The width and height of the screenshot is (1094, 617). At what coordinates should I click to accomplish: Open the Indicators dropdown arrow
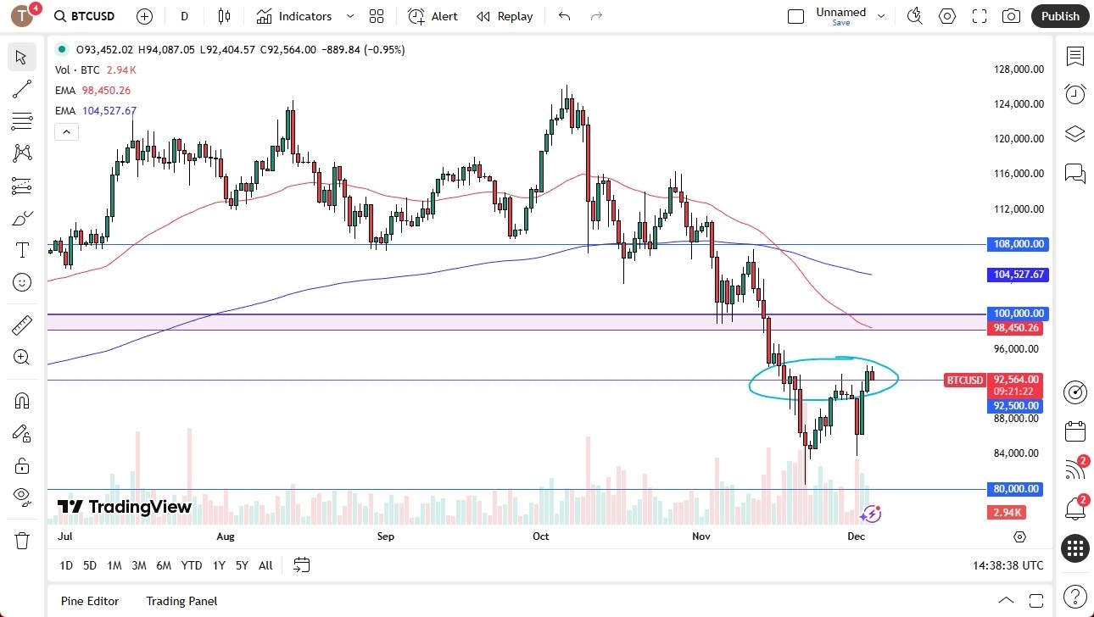(349, 16)
